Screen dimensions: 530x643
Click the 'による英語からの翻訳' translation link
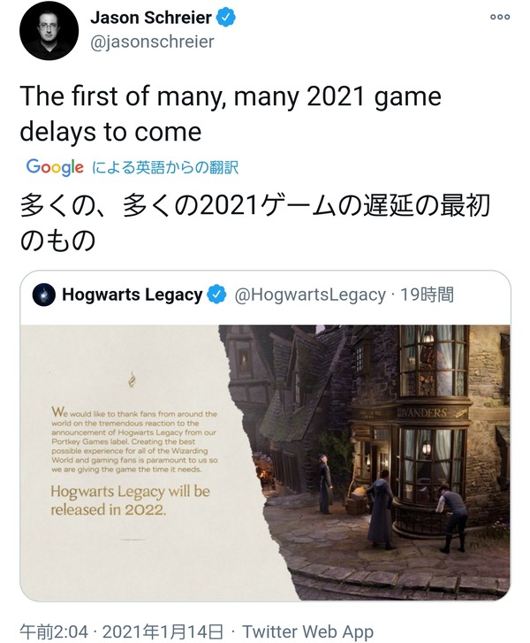[x=165, y=167]
